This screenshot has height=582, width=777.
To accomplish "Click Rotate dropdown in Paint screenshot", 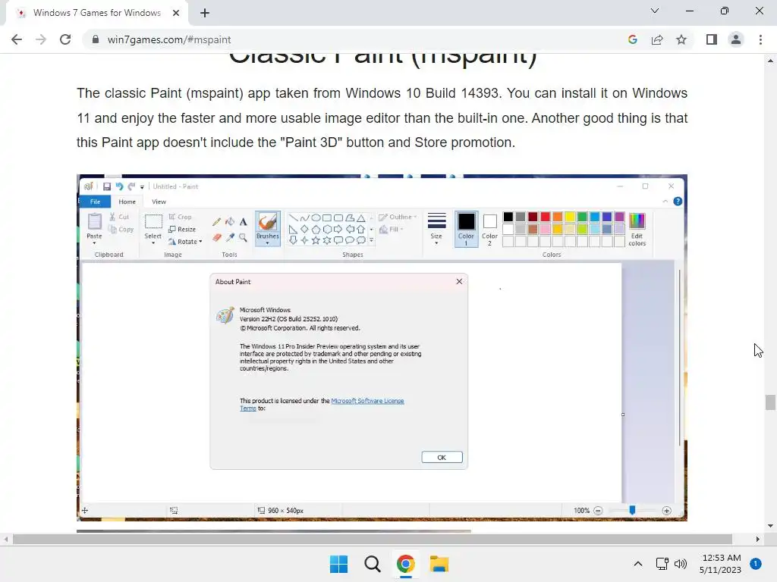I will (185, 242).
